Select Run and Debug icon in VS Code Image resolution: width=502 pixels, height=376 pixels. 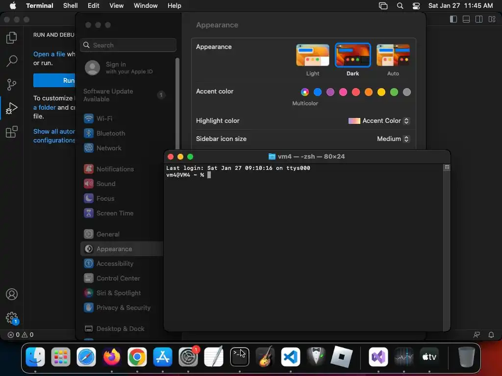(x=12, y=108)
